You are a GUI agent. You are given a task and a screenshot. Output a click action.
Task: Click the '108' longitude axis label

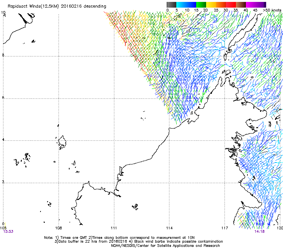pyautogui.click(x=59, y=228)
